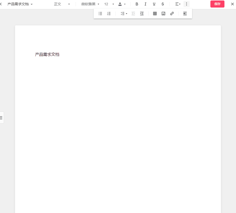Open the text alignment dropdown

[x=178, y=4]
